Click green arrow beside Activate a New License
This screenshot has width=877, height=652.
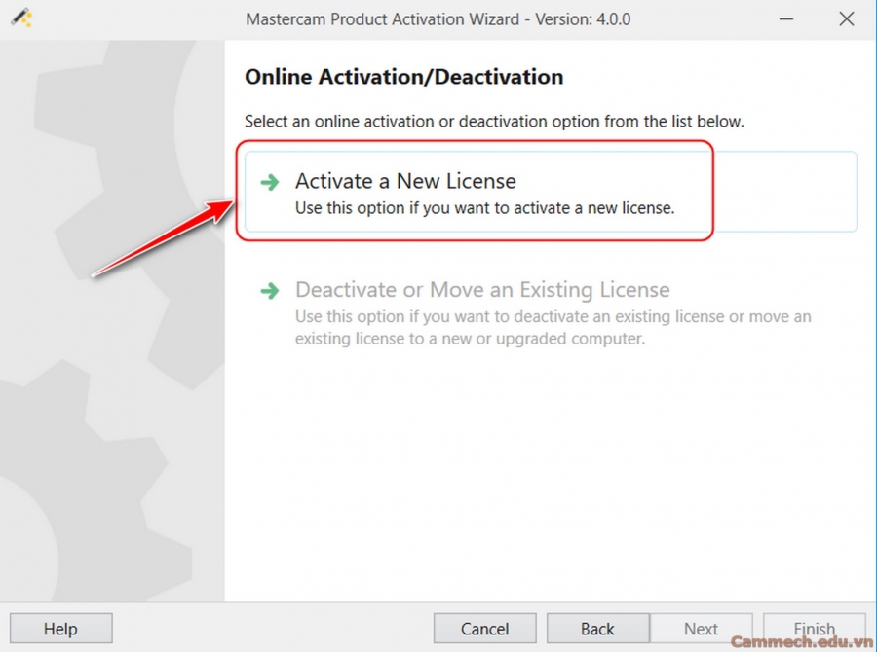tap(268, 182)
